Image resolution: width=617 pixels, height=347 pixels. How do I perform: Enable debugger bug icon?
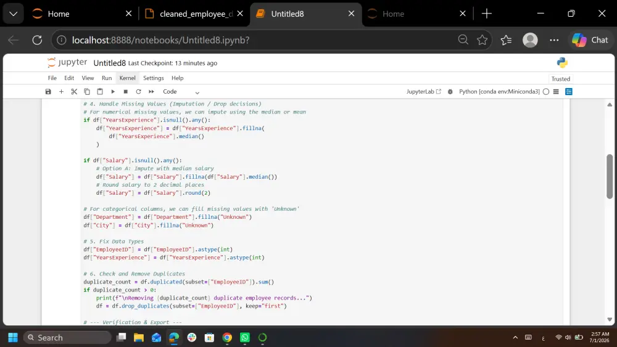pyautogui.click(x=450, y=92)
